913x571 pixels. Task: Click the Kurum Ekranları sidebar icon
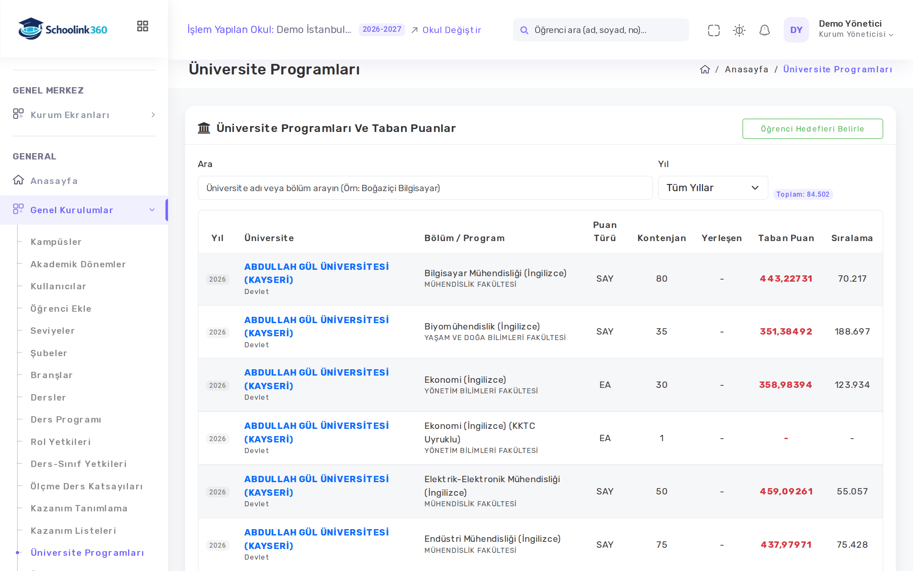(x=18, y=114)
